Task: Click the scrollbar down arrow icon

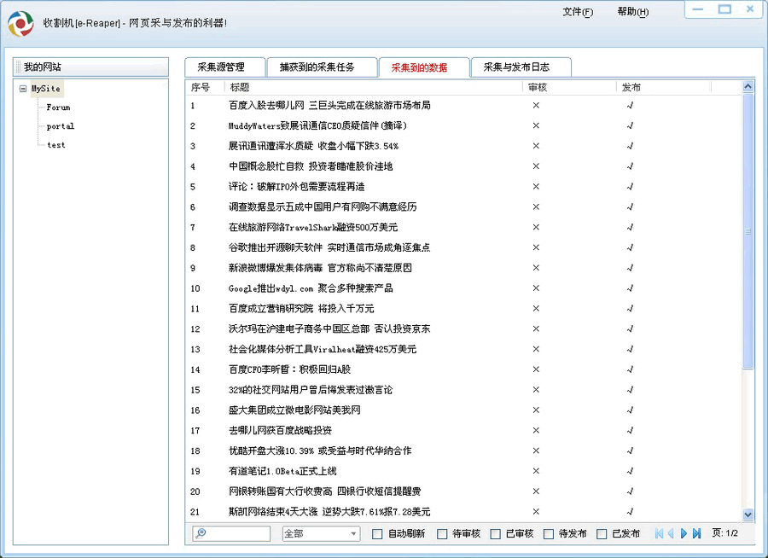Action: point(748,514)
